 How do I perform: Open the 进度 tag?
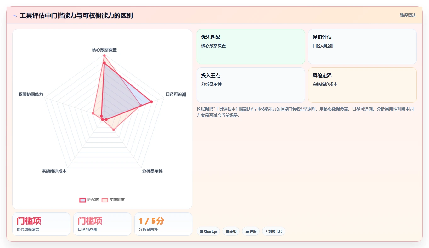[x=251, y=231]
